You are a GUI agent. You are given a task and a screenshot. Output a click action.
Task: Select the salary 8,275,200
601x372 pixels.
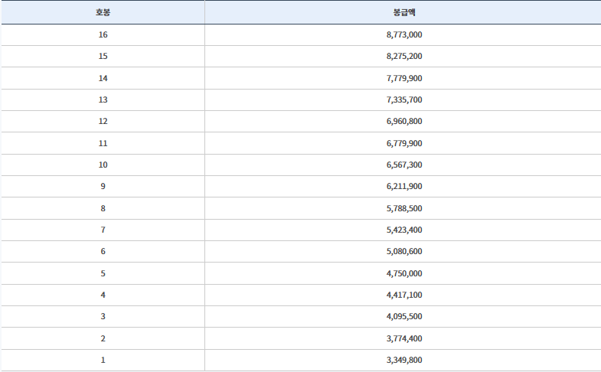[404, 57]
